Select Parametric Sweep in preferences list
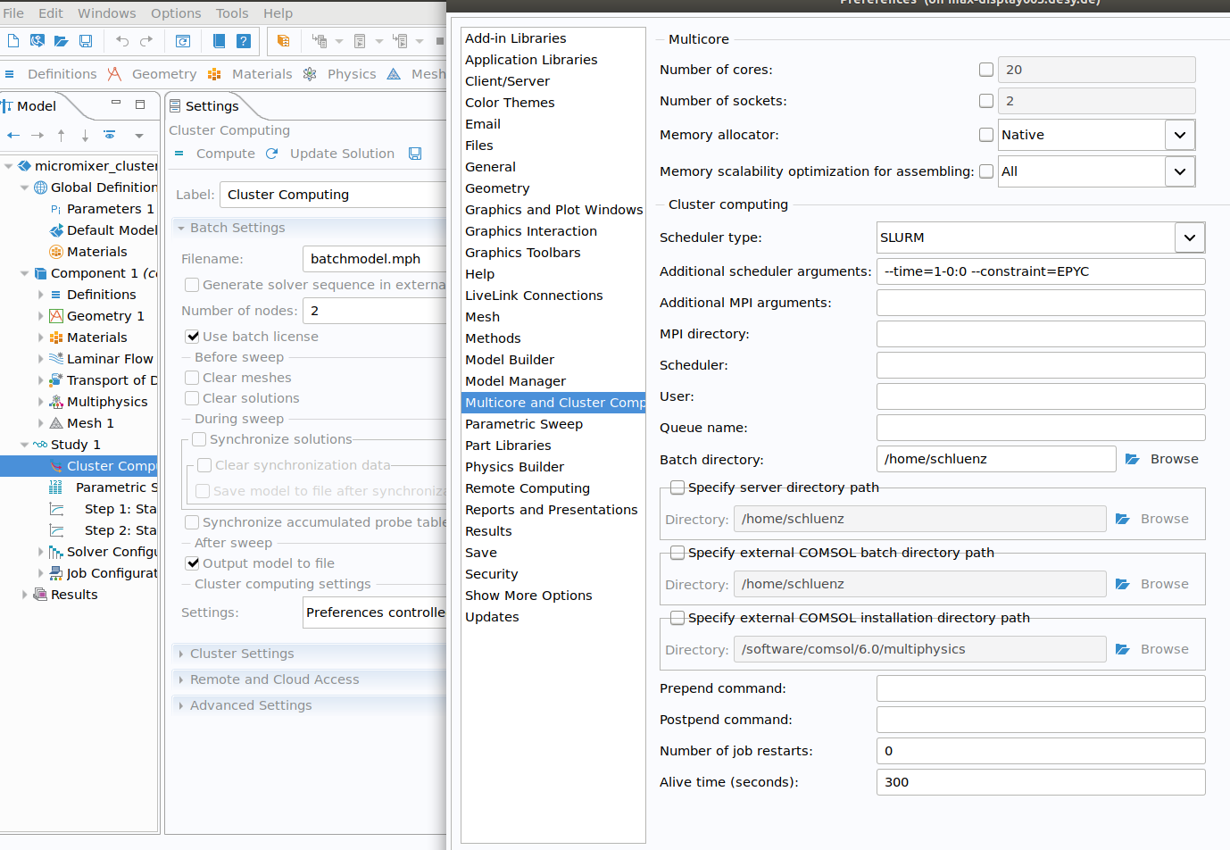Screen dimensions: 1230x850 click(x=524, y=424)
